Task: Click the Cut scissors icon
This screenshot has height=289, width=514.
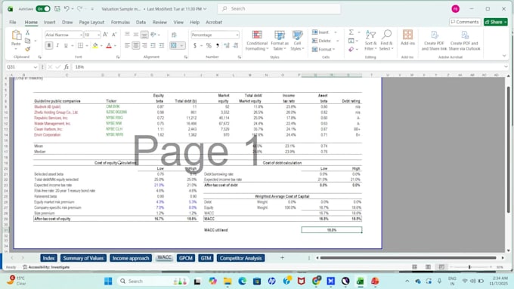Action: tap(27, 32)
